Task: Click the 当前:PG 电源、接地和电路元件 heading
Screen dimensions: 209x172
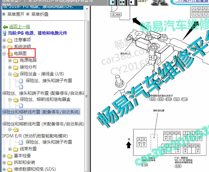Action: (x=37, y=33)
